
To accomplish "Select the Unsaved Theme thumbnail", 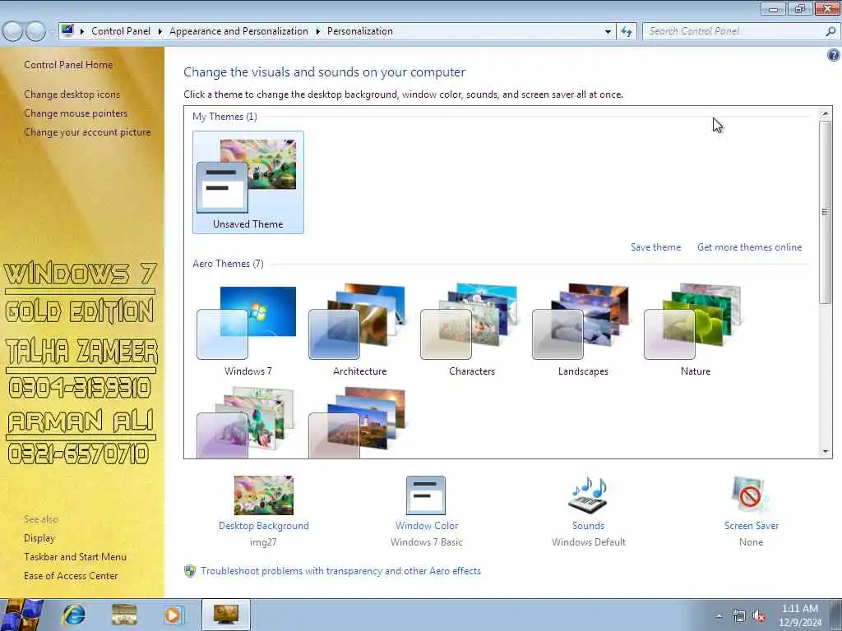I will [248, 182].
